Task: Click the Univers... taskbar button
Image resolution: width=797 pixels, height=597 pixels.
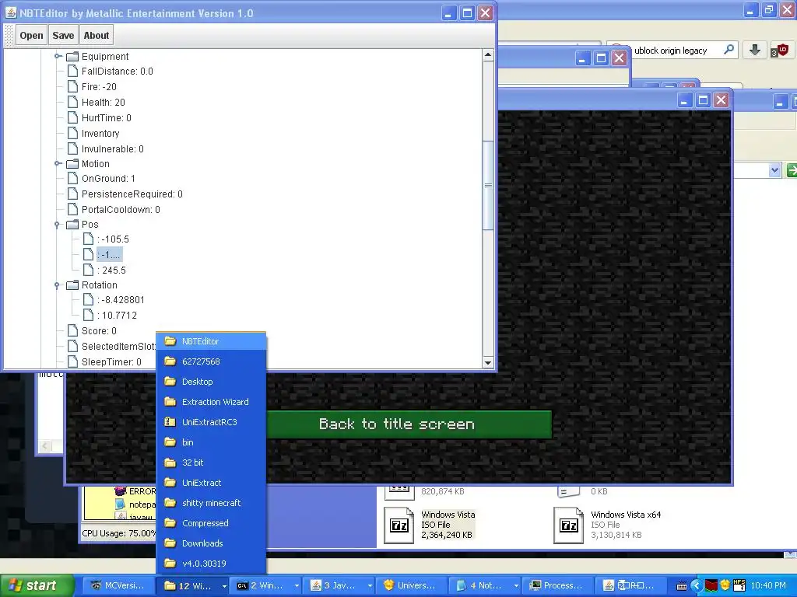Action: click(412, 586)
